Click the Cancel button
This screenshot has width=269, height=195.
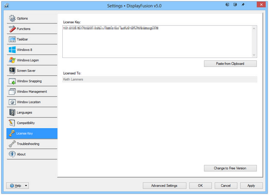tap(226, 186)
